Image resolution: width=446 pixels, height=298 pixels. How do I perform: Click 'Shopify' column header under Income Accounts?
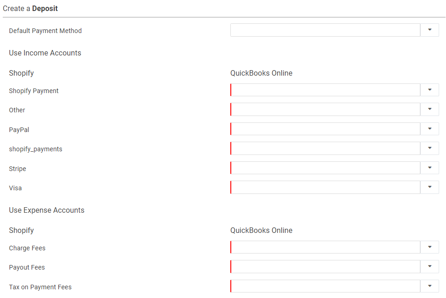tap(21, 73)
